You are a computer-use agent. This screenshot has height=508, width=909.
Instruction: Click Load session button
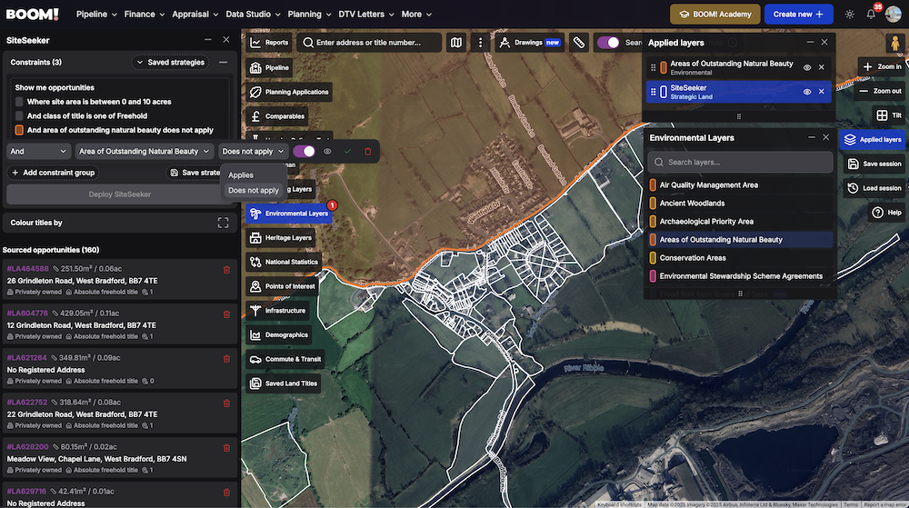(874, 188)
